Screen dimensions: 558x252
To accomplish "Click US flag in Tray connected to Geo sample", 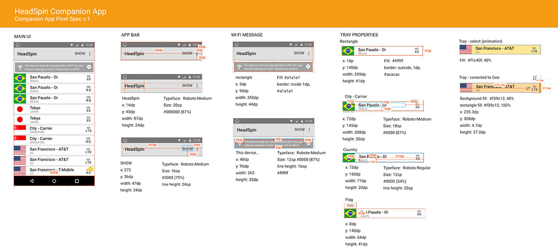I will coord(466,88).
